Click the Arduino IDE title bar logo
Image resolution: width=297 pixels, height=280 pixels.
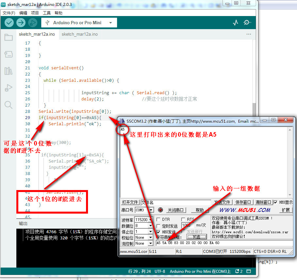(x=3, y=4)
